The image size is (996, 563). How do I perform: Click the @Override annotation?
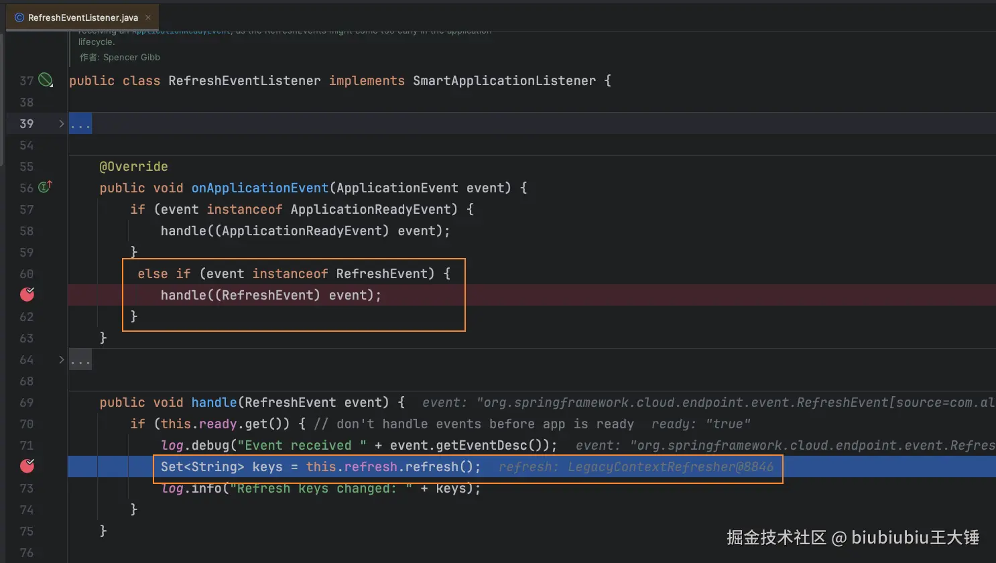(133, 166)
